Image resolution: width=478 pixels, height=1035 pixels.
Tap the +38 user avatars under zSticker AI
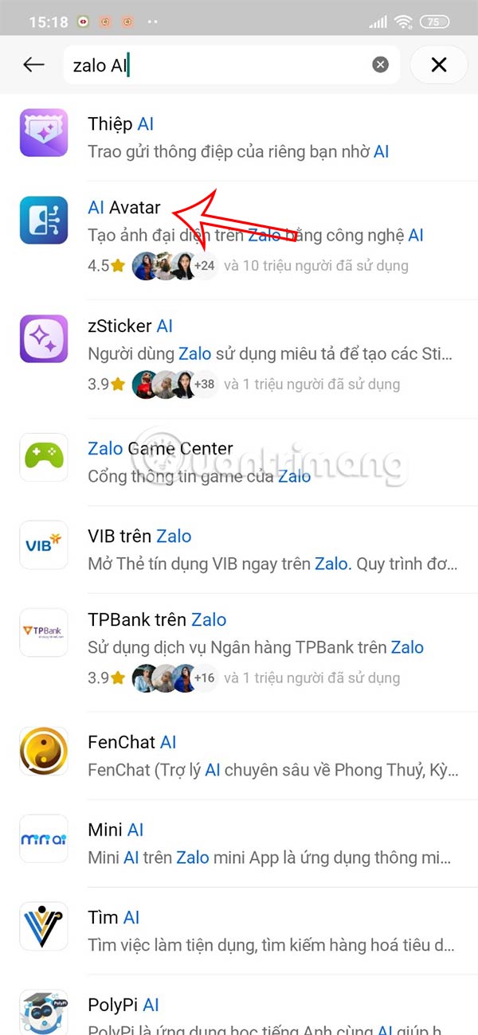tap(174, 384)
